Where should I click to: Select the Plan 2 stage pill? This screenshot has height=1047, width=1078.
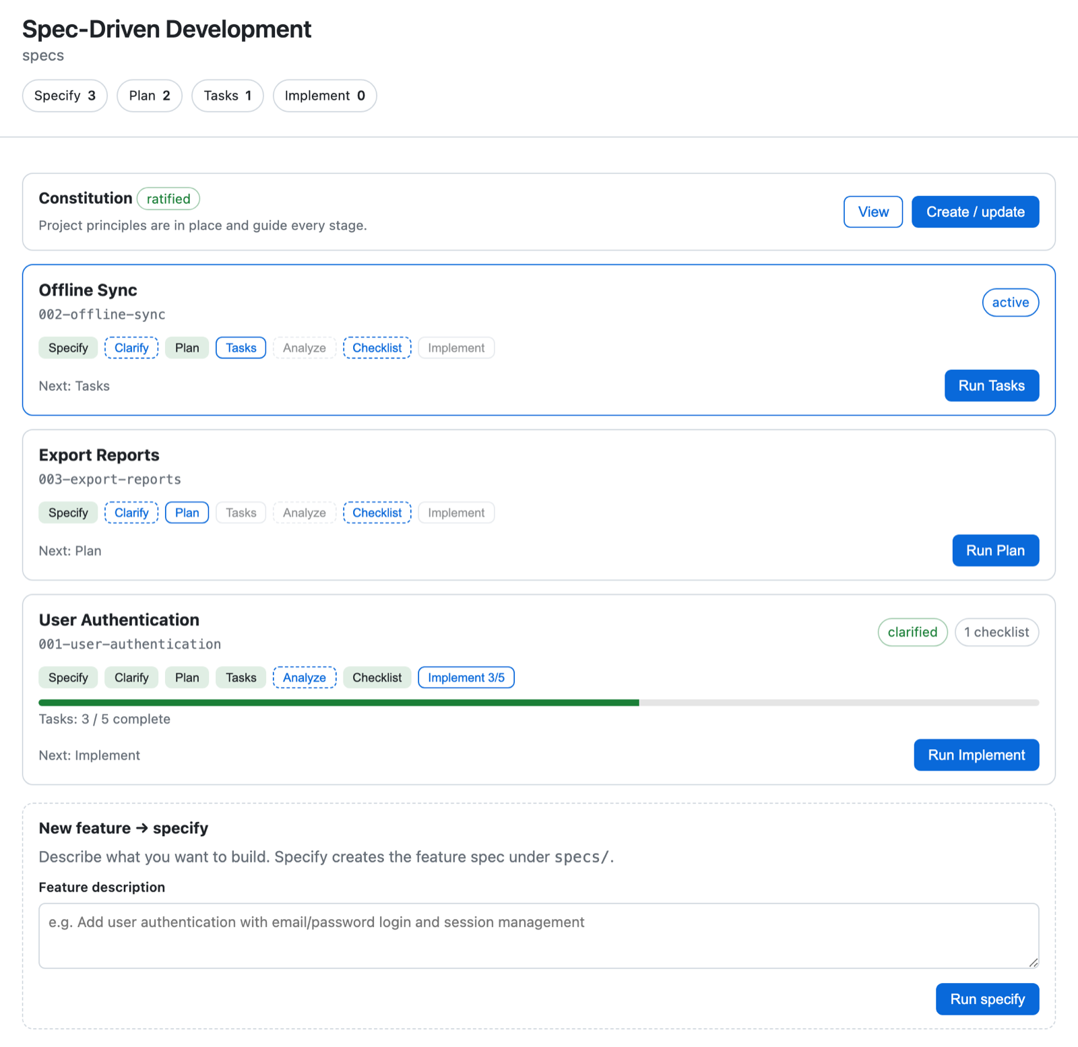(150, 96)
